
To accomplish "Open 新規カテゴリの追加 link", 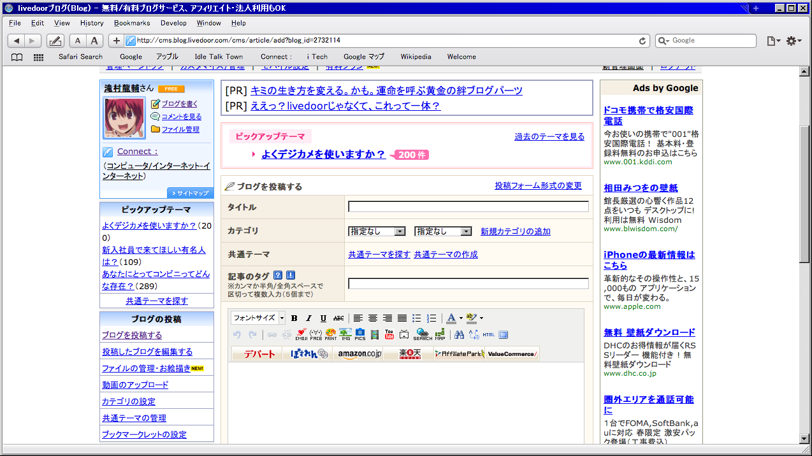I will coord(516,232).
